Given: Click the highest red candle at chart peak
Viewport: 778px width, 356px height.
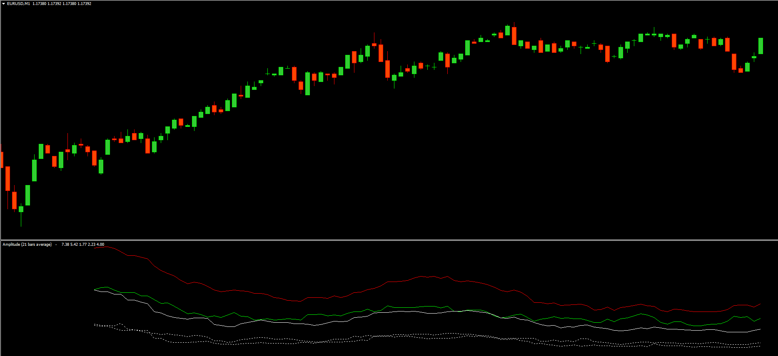Looking at the screenshot, I should tap(514, 36).
